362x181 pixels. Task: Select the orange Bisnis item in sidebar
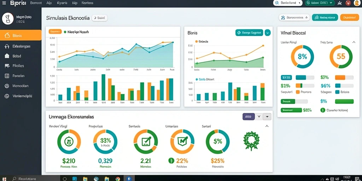[21, 36]
